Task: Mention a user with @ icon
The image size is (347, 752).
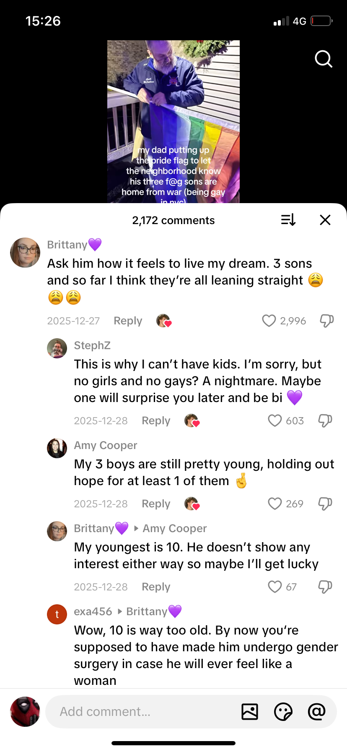Action: point(316,712)
